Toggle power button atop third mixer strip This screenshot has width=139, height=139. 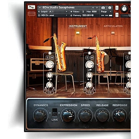coord(129,53)
